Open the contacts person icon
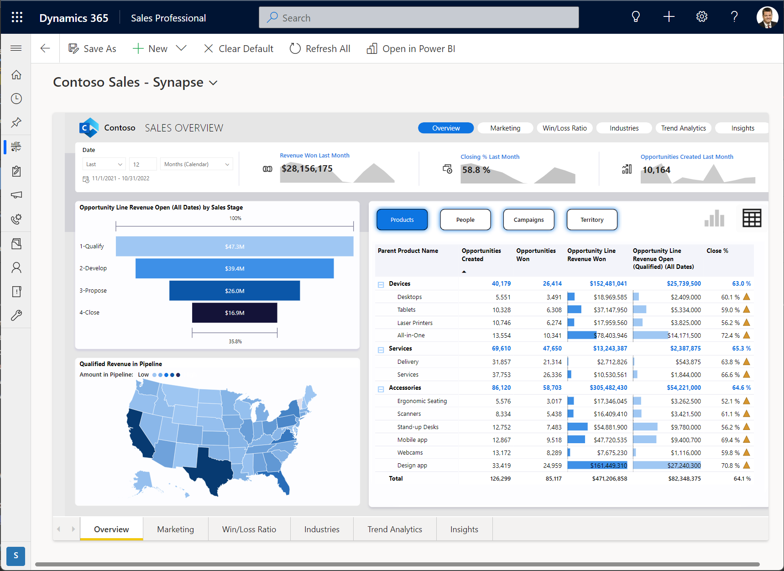 pos(16,267)
